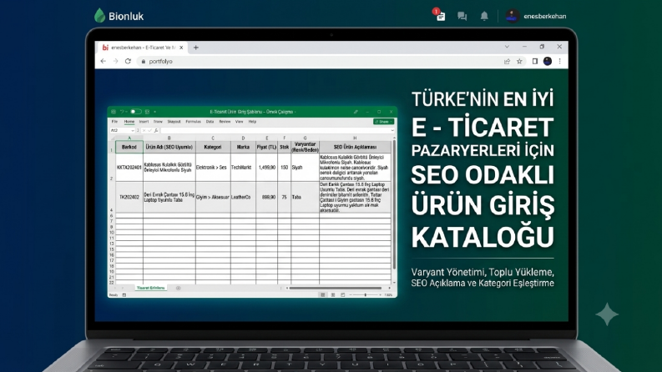The image size is (662, 372).
Task: Switch to Page Break Preview icon
Action: (x=342, y=294)
